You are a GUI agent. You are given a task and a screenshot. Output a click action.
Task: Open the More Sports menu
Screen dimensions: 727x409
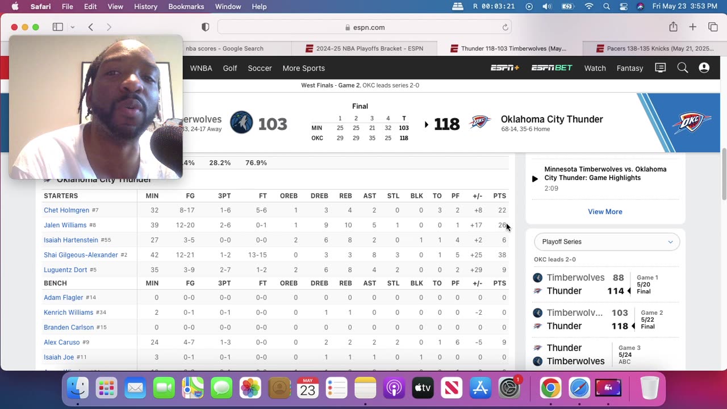point(303,68)
